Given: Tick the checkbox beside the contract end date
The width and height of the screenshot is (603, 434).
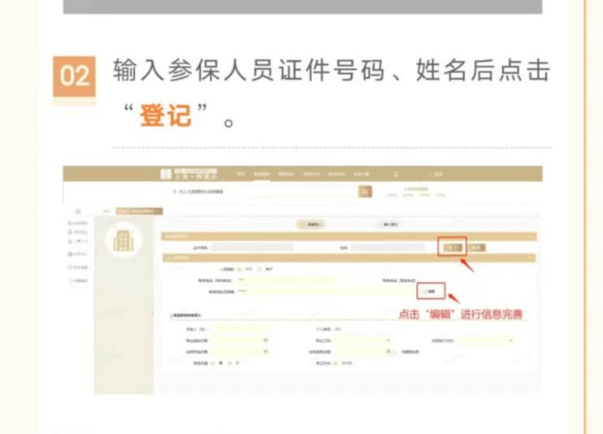Looking at the screenshot, I should (395, 352).
